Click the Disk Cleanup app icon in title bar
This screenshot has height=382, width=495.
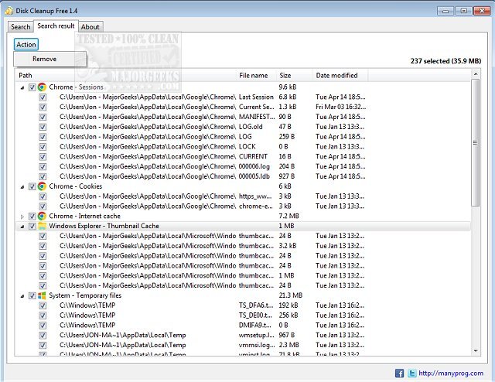click(9, 10)
